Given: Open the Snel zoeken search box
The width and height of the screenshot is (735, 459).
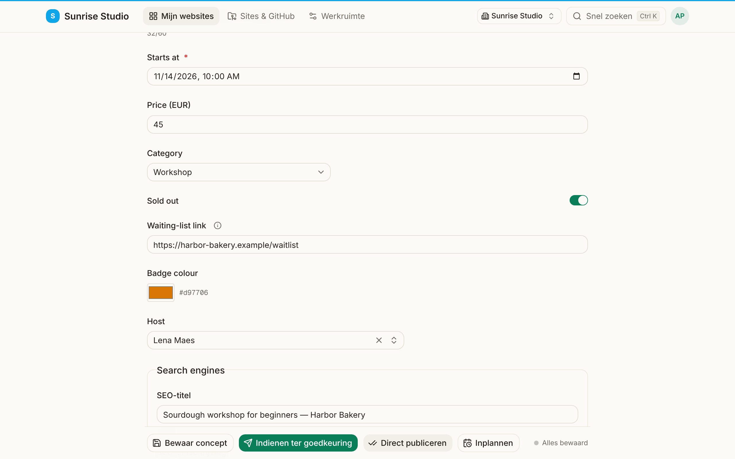Looking at the screenshot, I should pyautogui.click(x=616, y=16).
